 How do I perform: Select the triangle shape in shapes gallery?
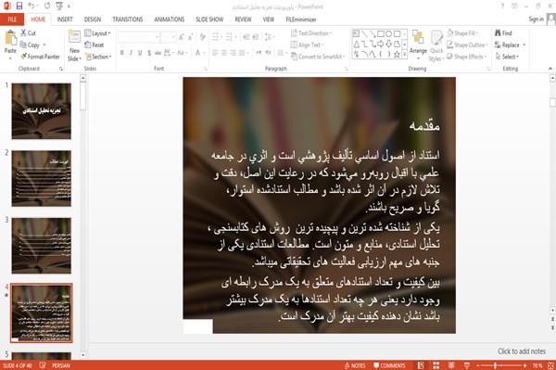[x=357, y=44]
